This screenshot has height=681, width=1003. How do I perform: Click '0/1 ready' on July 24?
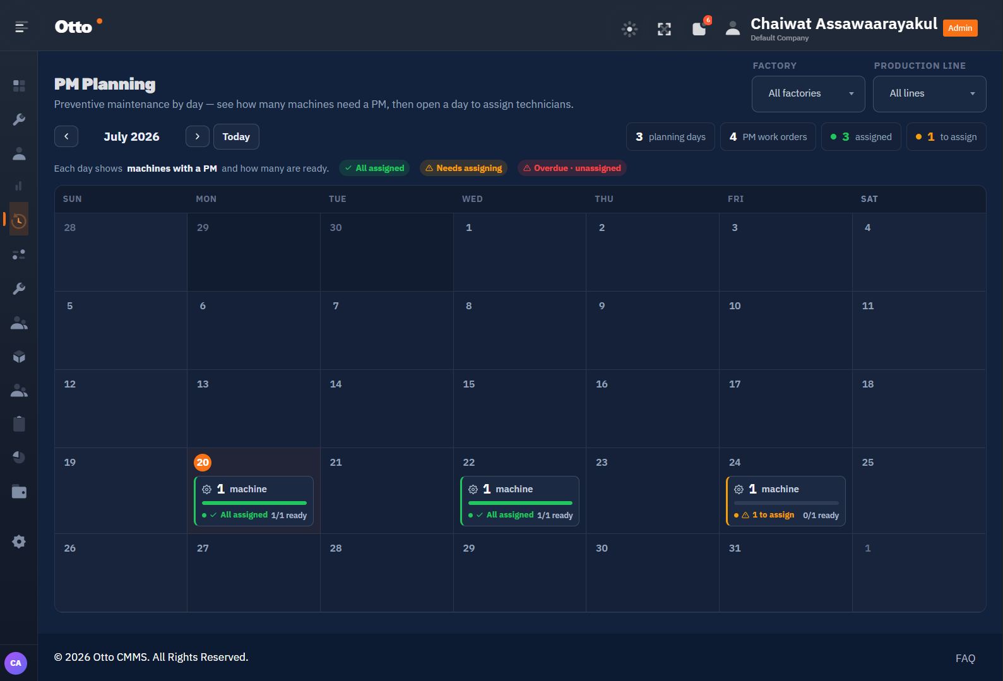(x=821, y=516)
